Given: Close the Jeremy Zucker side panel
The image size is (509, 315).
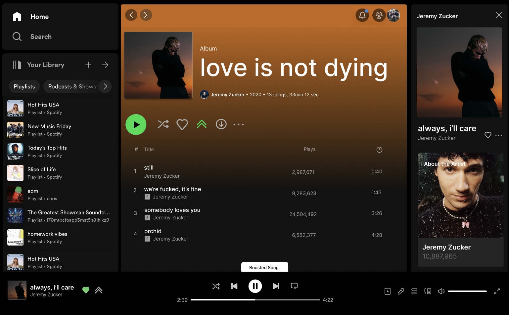Looking at the screenshot, I should 499,15.
